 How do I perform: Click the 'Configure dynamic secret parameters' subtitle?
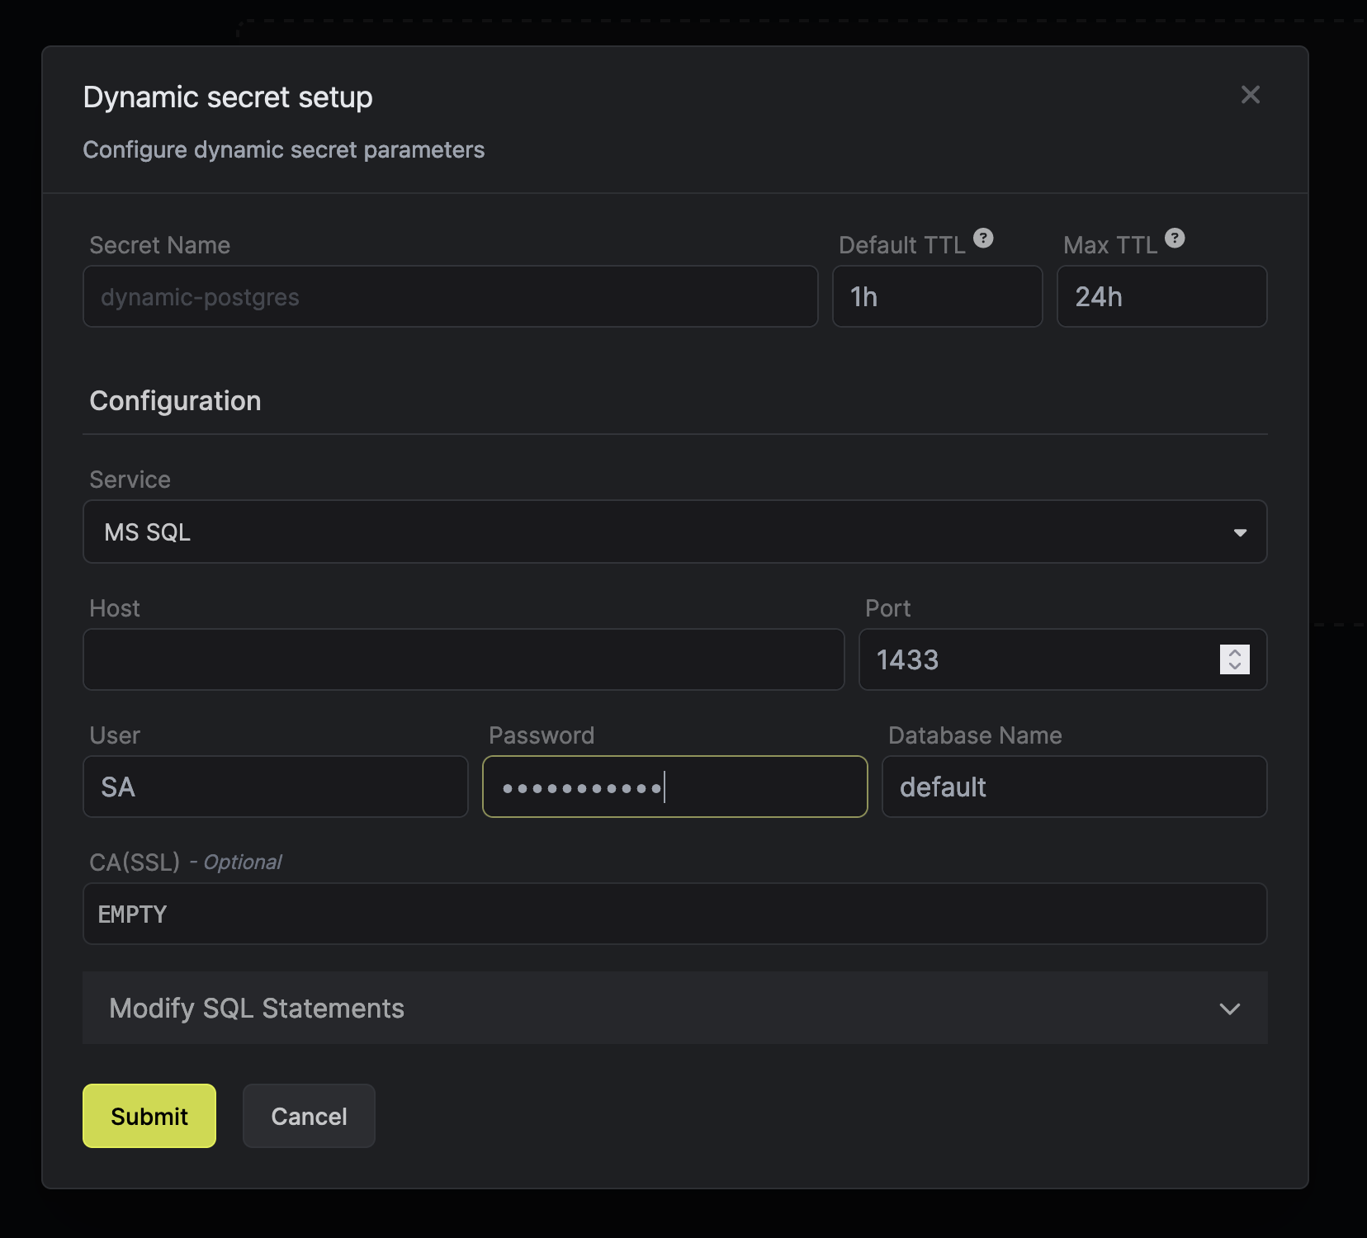pos(284,150)
